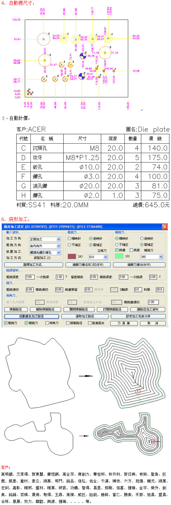This screenshot has height=505, width=171.
Task: Click the green finish cutter color swatch
Action: (119, 256)
